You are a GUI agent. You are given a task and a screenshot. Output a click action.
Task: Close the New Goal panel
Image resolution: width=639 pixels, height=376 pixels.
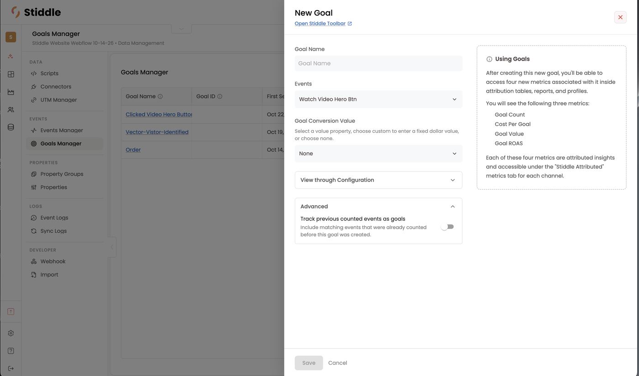coord(620,17)
